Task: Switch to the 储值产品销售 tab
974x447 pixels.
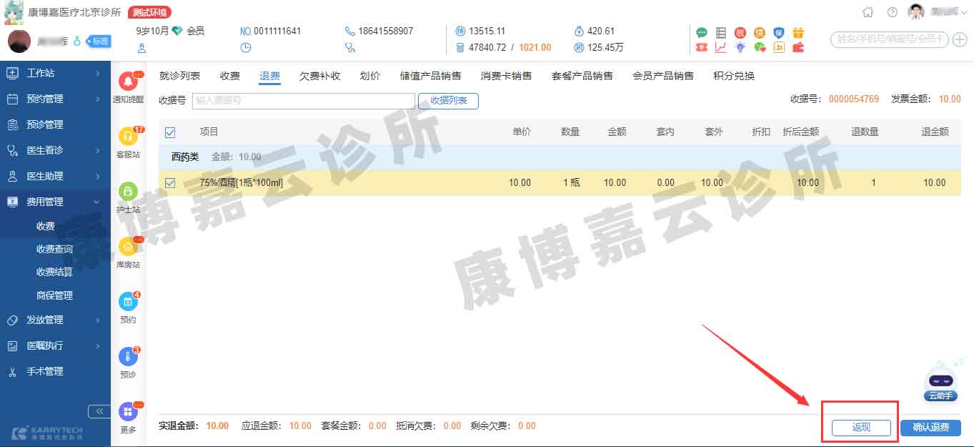Action: tap(430, 76)
